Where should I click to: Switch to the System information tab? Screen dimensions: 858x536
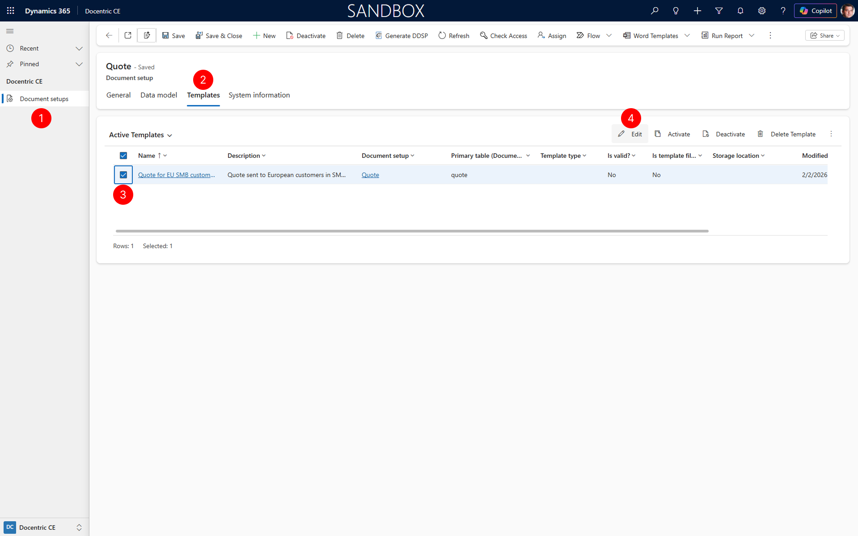(x=259, y=95)
